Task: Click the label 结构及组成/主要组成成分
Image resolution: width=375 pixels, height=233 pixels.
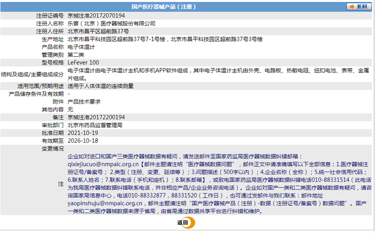Action: [32, 74]
